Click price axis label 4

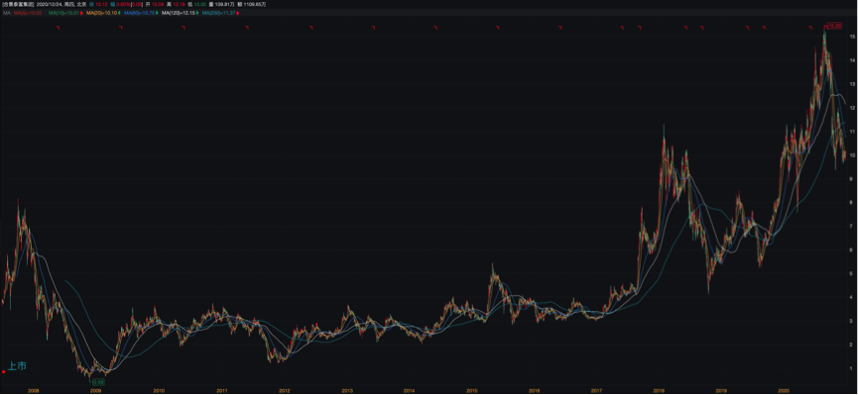[852, 297]
